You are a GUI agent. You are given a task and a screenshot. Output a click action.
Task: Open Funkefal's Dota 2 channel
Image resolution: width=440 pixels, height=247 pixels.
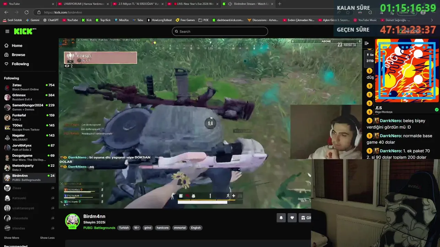pos(29,117)
